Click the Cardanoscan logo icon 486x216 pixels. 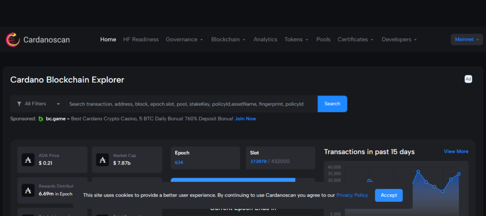click(13, 40)
